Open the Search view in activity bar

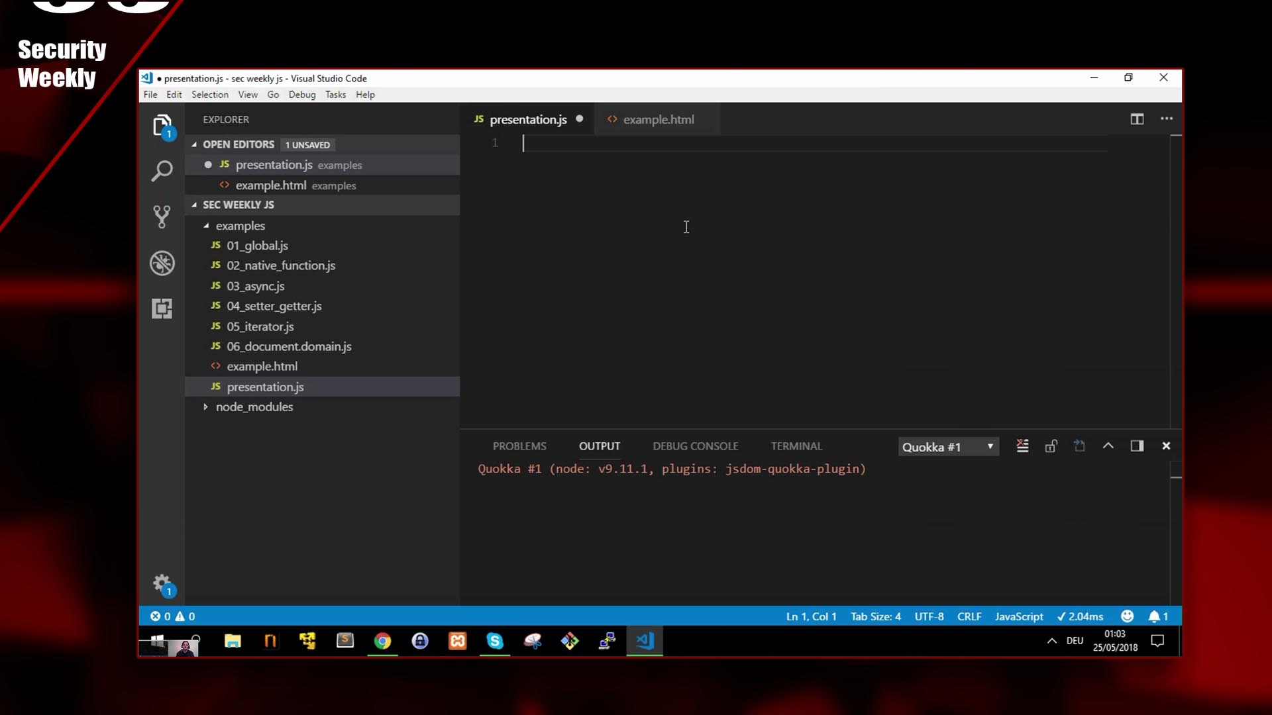162,171
